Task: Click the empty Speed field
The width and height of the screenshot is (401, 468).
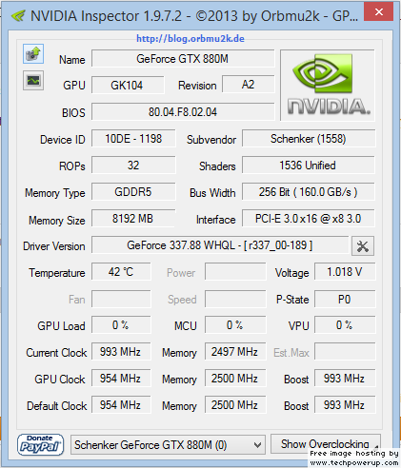Action: click(235, 299)
